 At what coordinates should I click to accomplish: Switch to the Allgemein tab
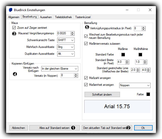[14, 17]
